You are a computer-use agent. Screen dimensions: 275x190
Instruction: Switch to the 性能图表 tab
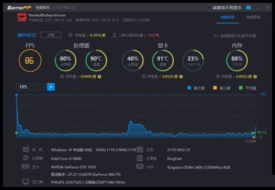tap(253, 17)
